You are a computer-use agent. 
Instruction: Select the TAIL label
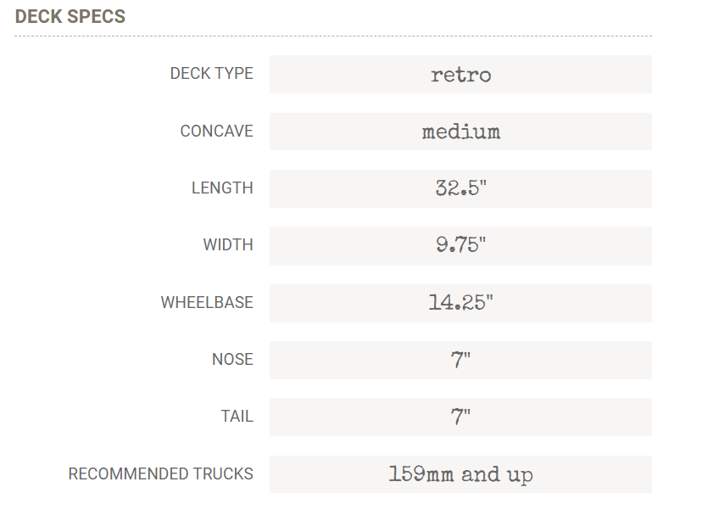pos(237,417)
